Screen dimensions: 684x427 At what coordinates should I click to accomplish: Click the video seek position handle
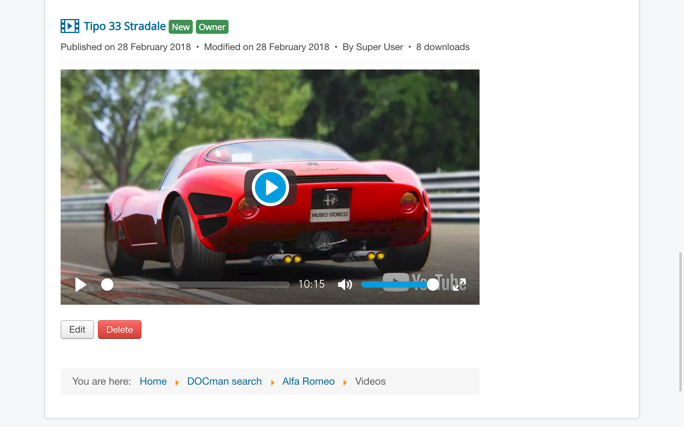(107, 285)
